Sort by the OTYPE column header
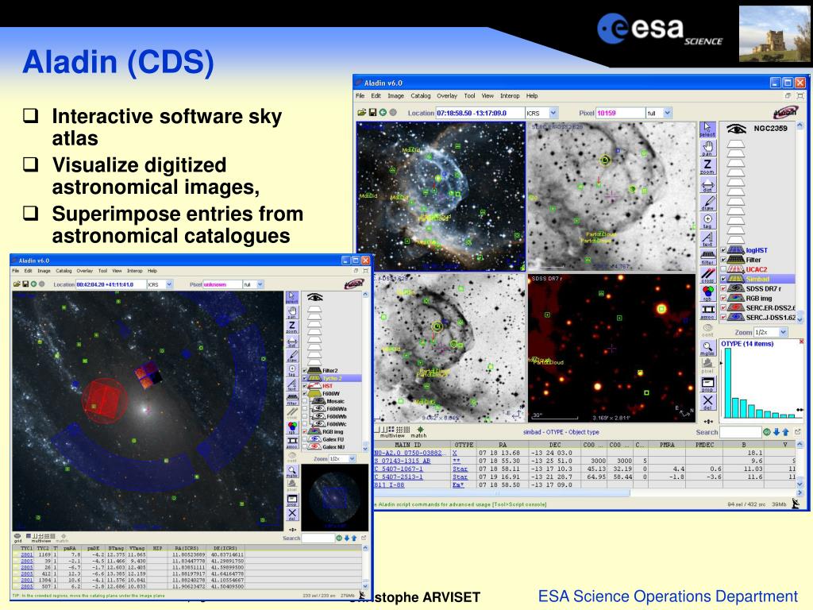 464,445
